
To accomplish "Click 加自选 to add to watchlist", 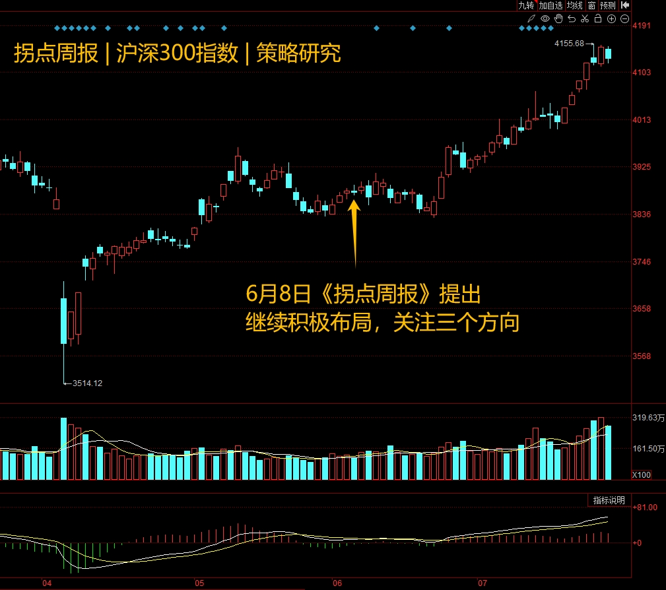I will click(551, 5).
